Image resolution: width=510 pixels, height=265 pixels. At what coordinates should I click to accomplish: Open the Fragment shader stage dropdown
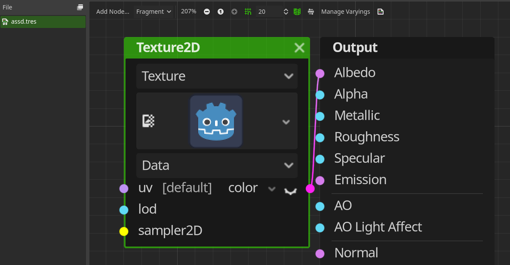point(154,12)
